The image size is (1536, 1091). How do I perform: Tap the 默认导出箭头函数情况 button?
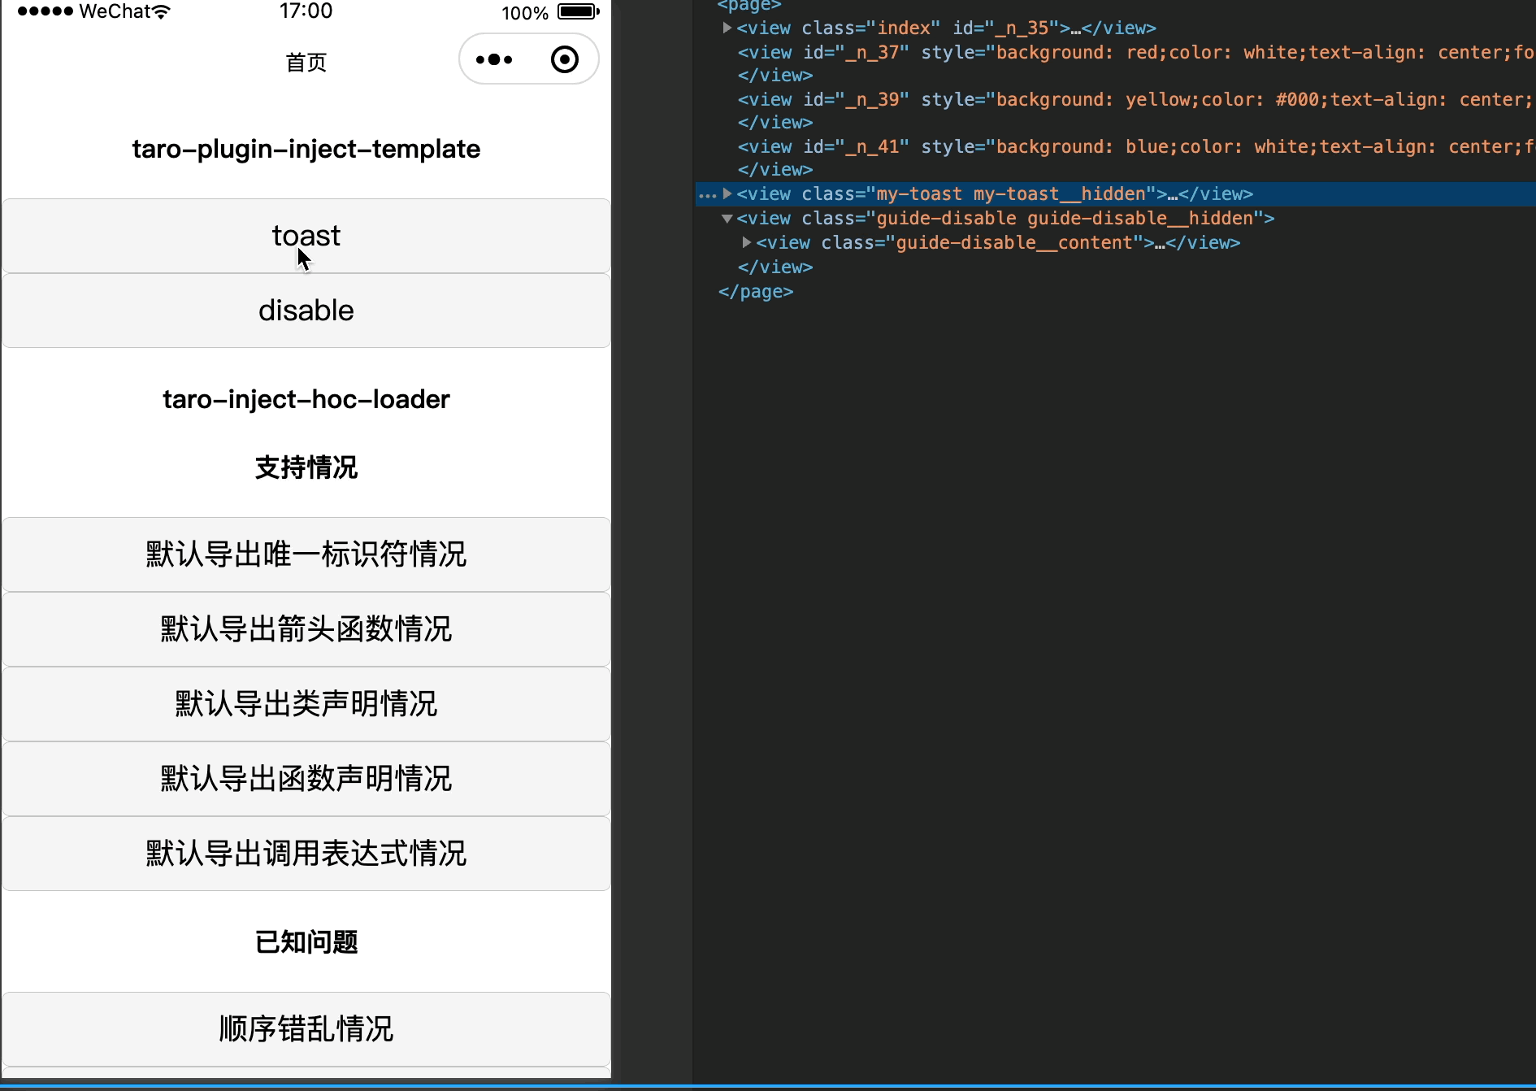306,629
